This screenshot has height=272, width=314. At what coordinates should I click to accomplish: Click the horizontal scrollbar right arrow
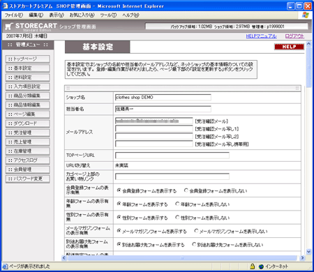302,258
